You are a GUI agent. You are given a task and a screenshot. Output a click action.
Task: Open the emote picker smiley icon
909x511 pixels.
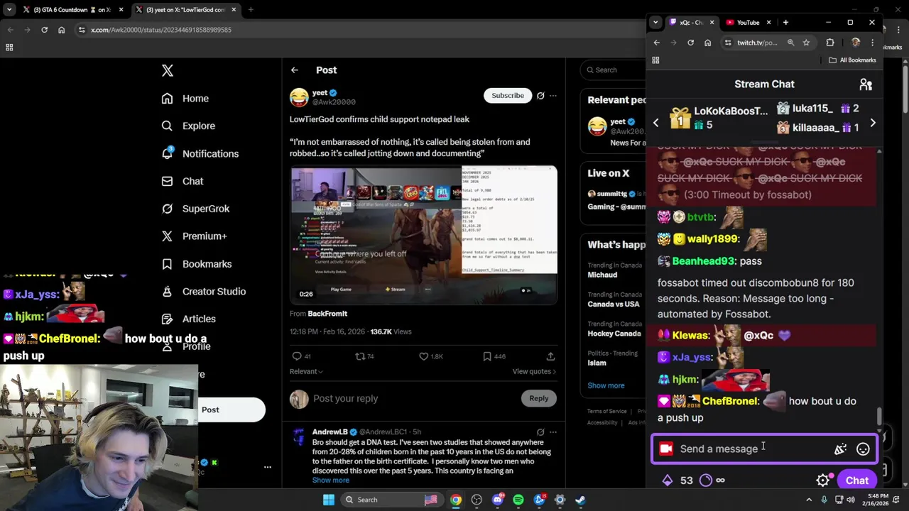[863, 449]
